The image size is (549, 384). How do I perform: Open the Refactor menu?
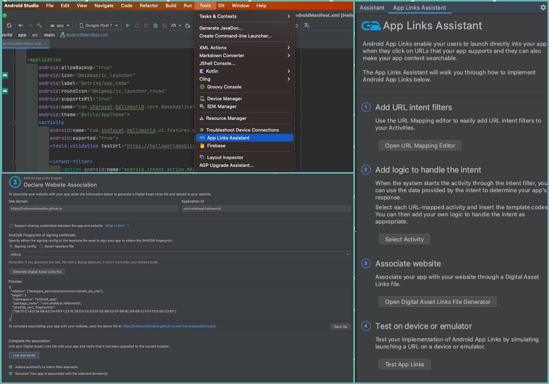tap(149, 5)
